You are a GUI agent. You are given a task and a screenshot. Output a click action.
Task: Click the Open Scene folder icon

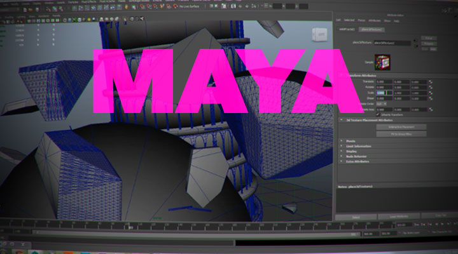(31, 10)
